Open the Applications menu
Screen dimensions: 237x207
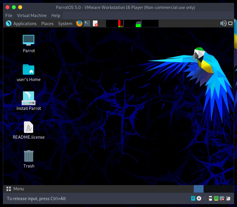click(21, 23)
